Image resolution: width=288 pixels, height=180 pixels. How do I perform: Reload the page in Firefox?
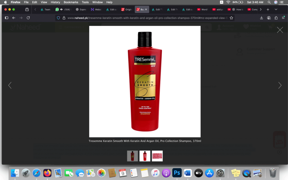tap(28, 18)
